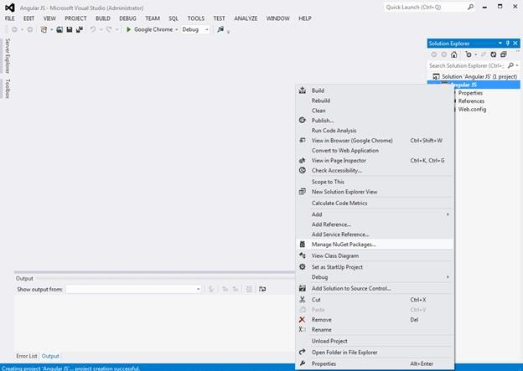Open the FILE menu
This screenshot has width=523, height=371.
(x=10, y=18)
